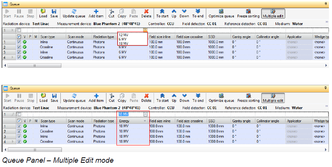Click Freeze sorting in the lower toolbar

tap(248, 98)
